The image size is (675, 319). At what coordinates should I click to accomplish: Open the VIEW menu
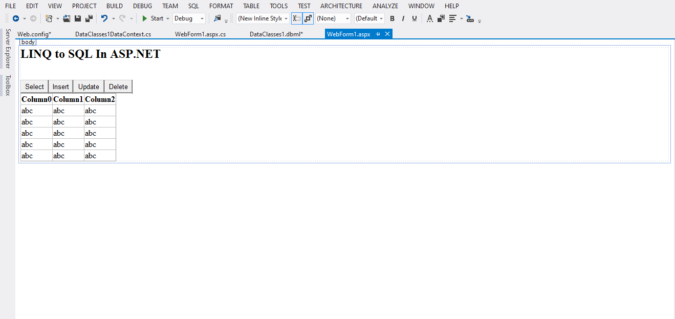pyautogui.click(x=55, y=6)
